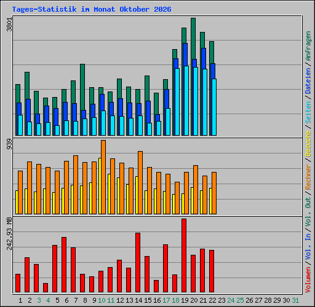Click the legend word "Seiten"

point(308,112)
